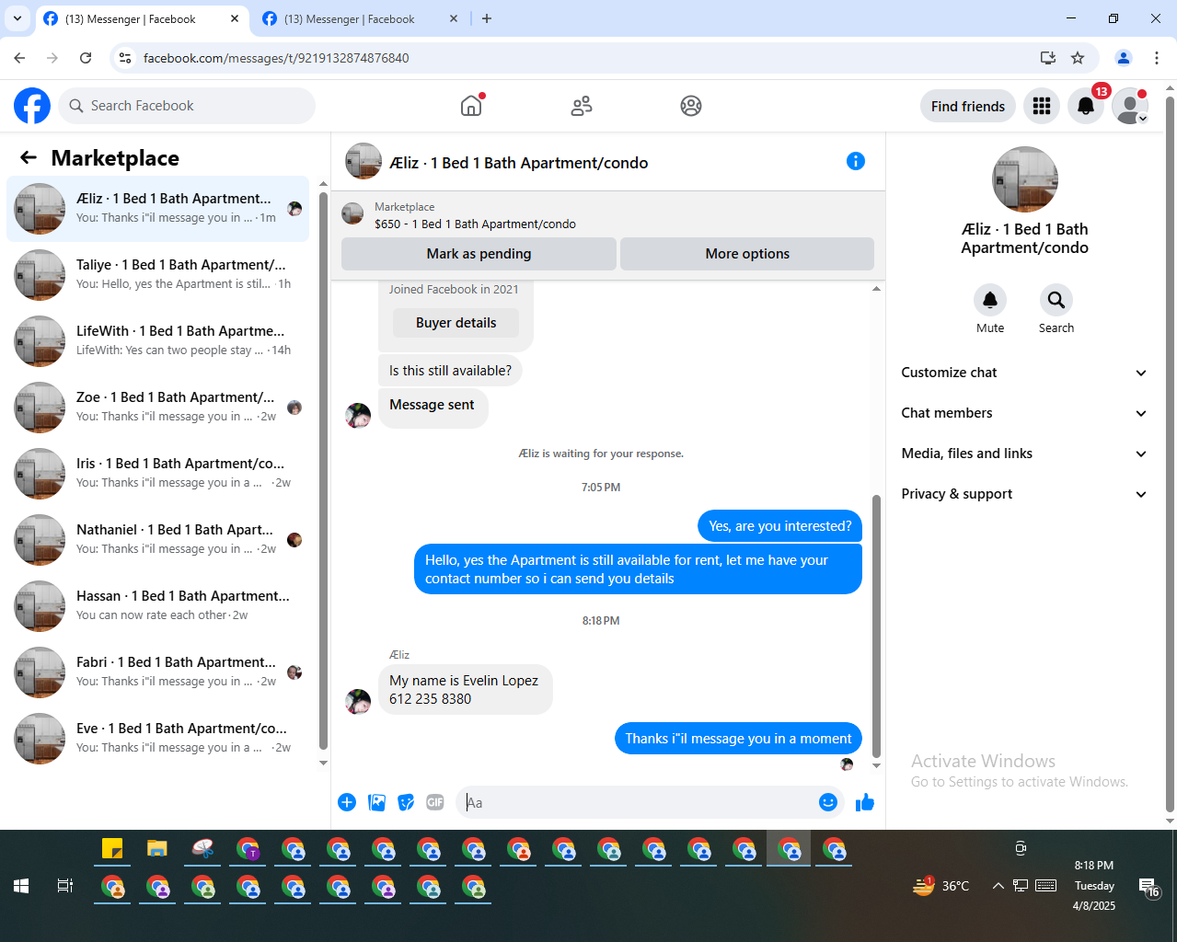Open the account profile picture menu
Screen dimensions: 1177x942
pos(1130,106)
